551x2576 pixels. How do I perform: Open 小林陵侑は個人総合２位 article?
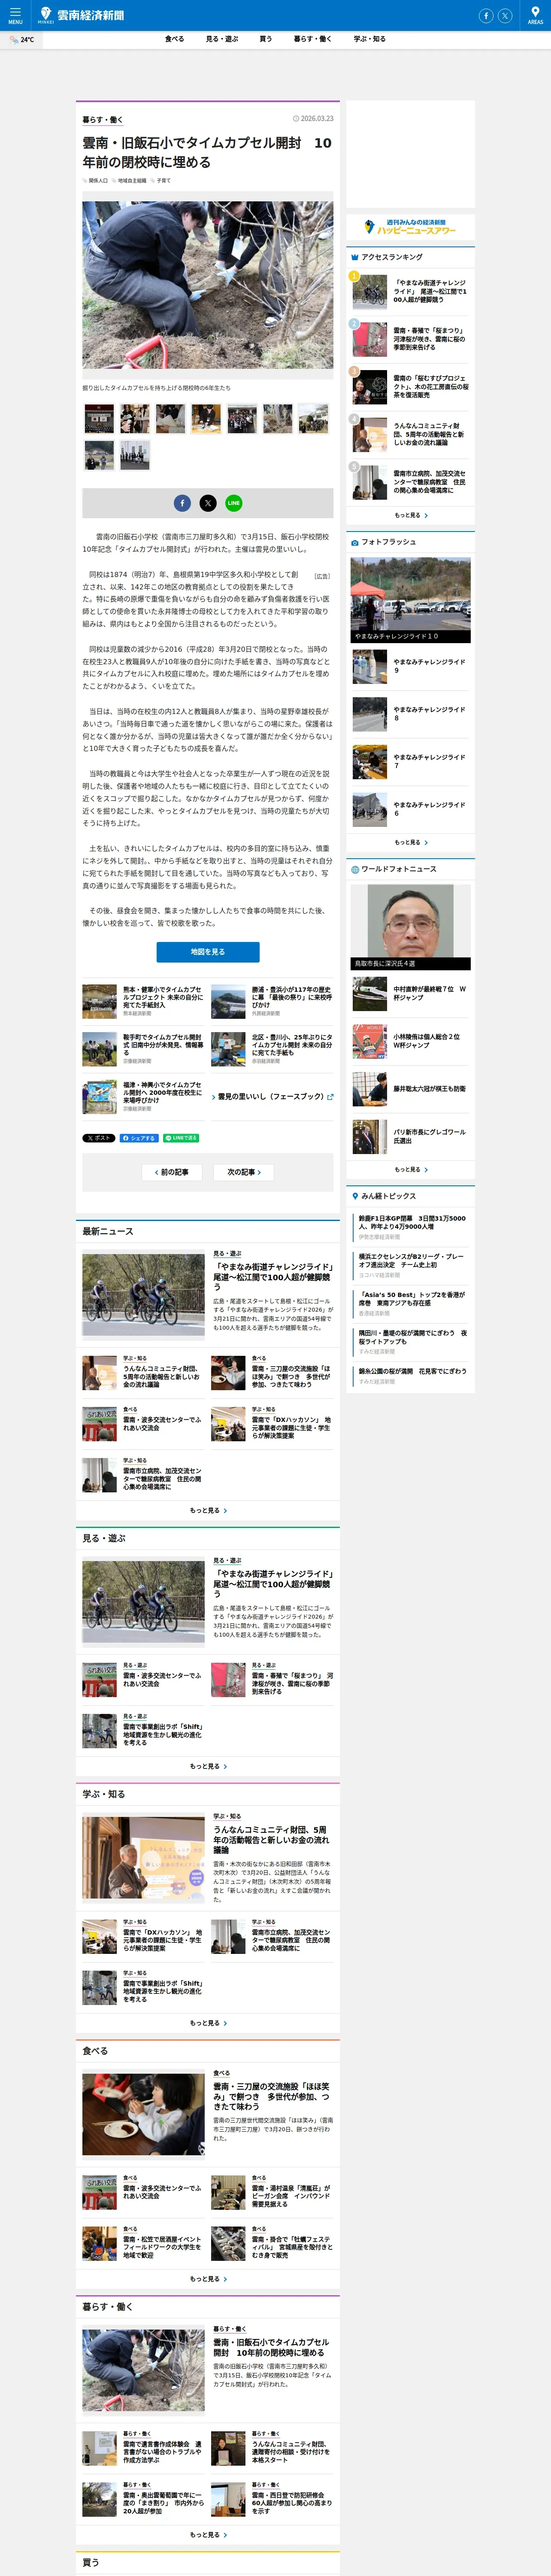(x=410, y=1041)
